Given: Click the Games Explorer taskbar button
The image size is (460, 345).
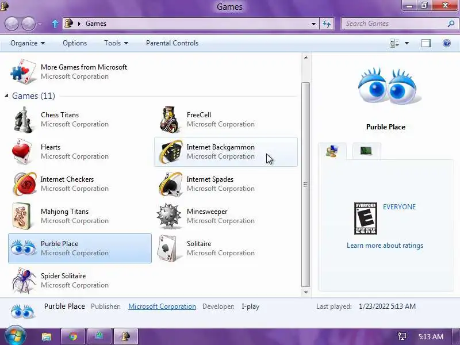Looking at the screenshot, I should click(126, 336).
